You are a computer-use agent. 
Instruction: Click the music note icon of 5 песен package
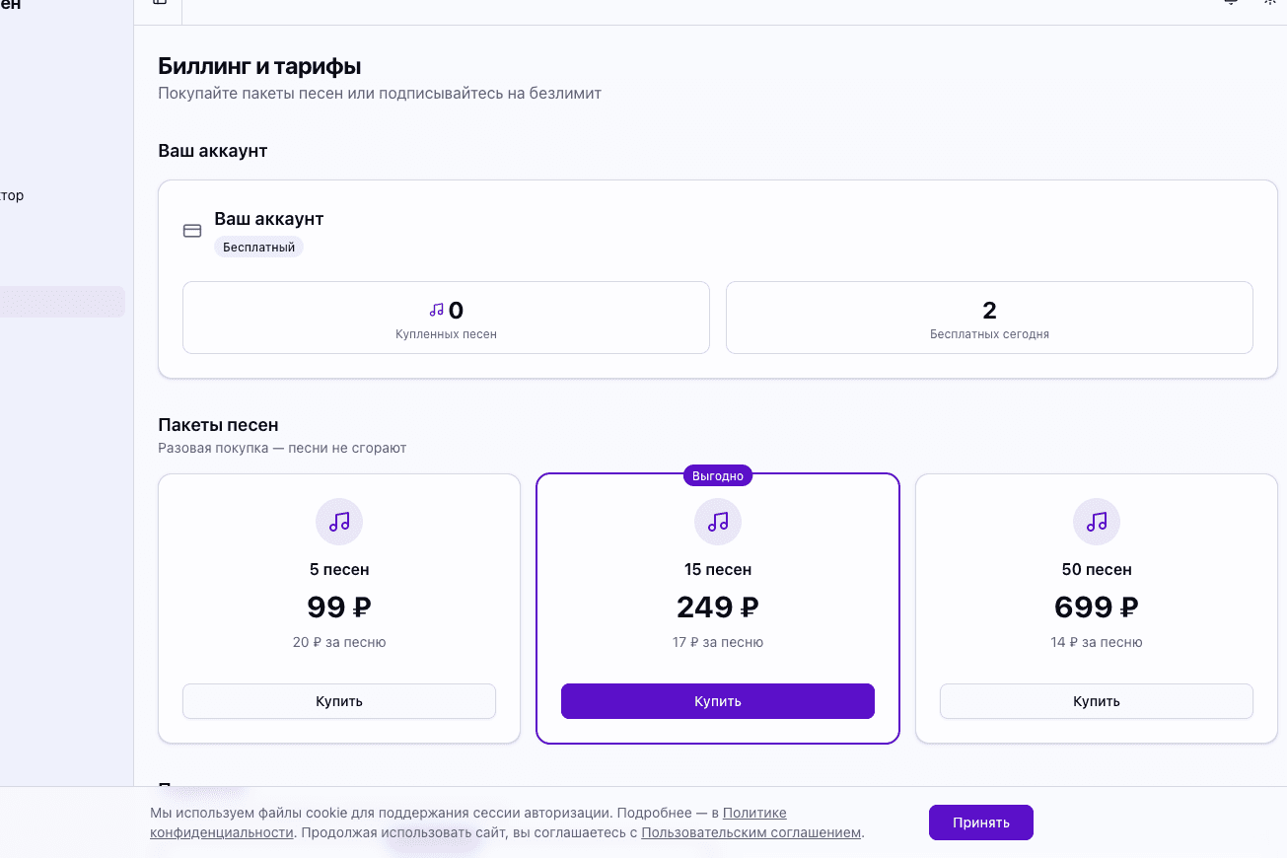click(339, 522)
